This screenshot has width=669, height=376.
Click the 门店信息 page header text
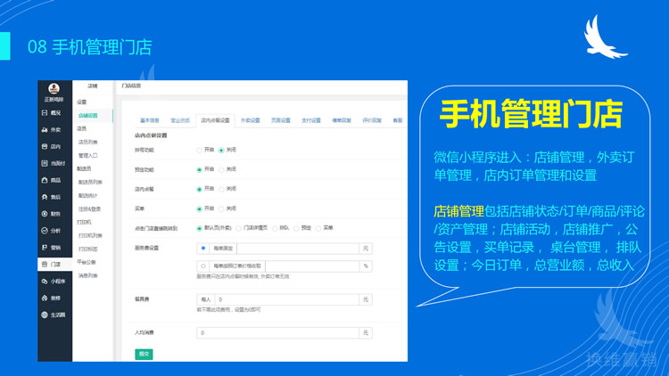[x=131, y=86]
